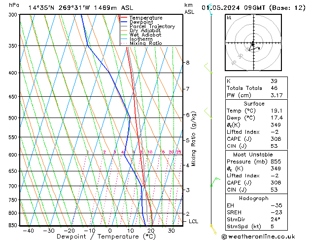This screenshot has height=240, width=310.
Task: Click the Totals Totals value 46
Action: (274, 88)
